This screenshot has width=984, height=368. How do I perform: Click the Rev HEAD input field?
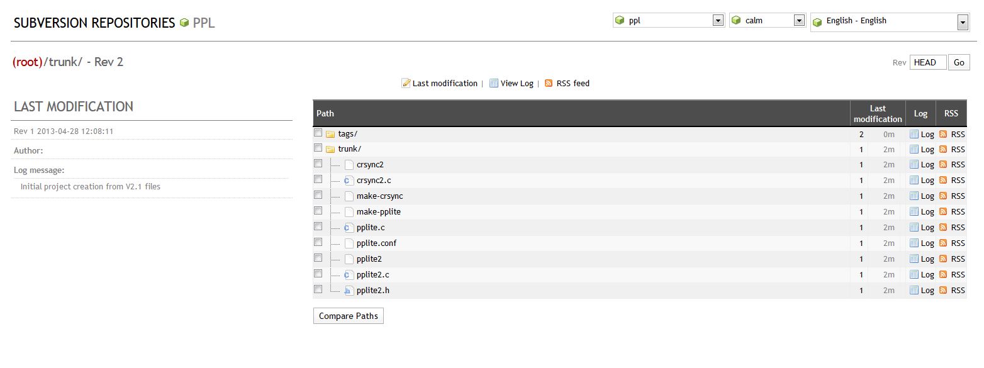tap(928, 62)
